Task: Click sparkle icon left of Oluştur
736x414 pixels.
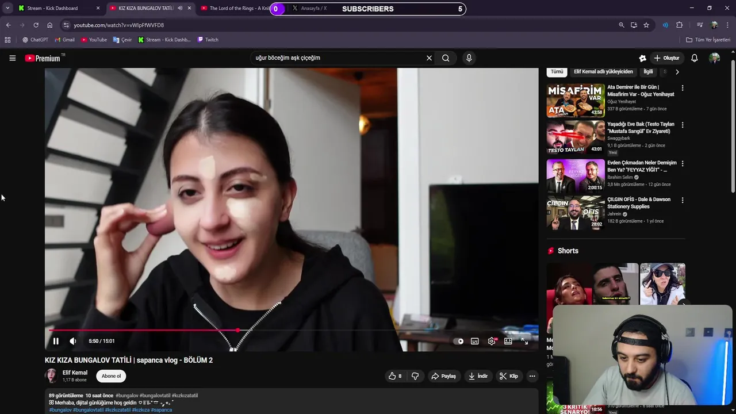Action: point(643,58)
